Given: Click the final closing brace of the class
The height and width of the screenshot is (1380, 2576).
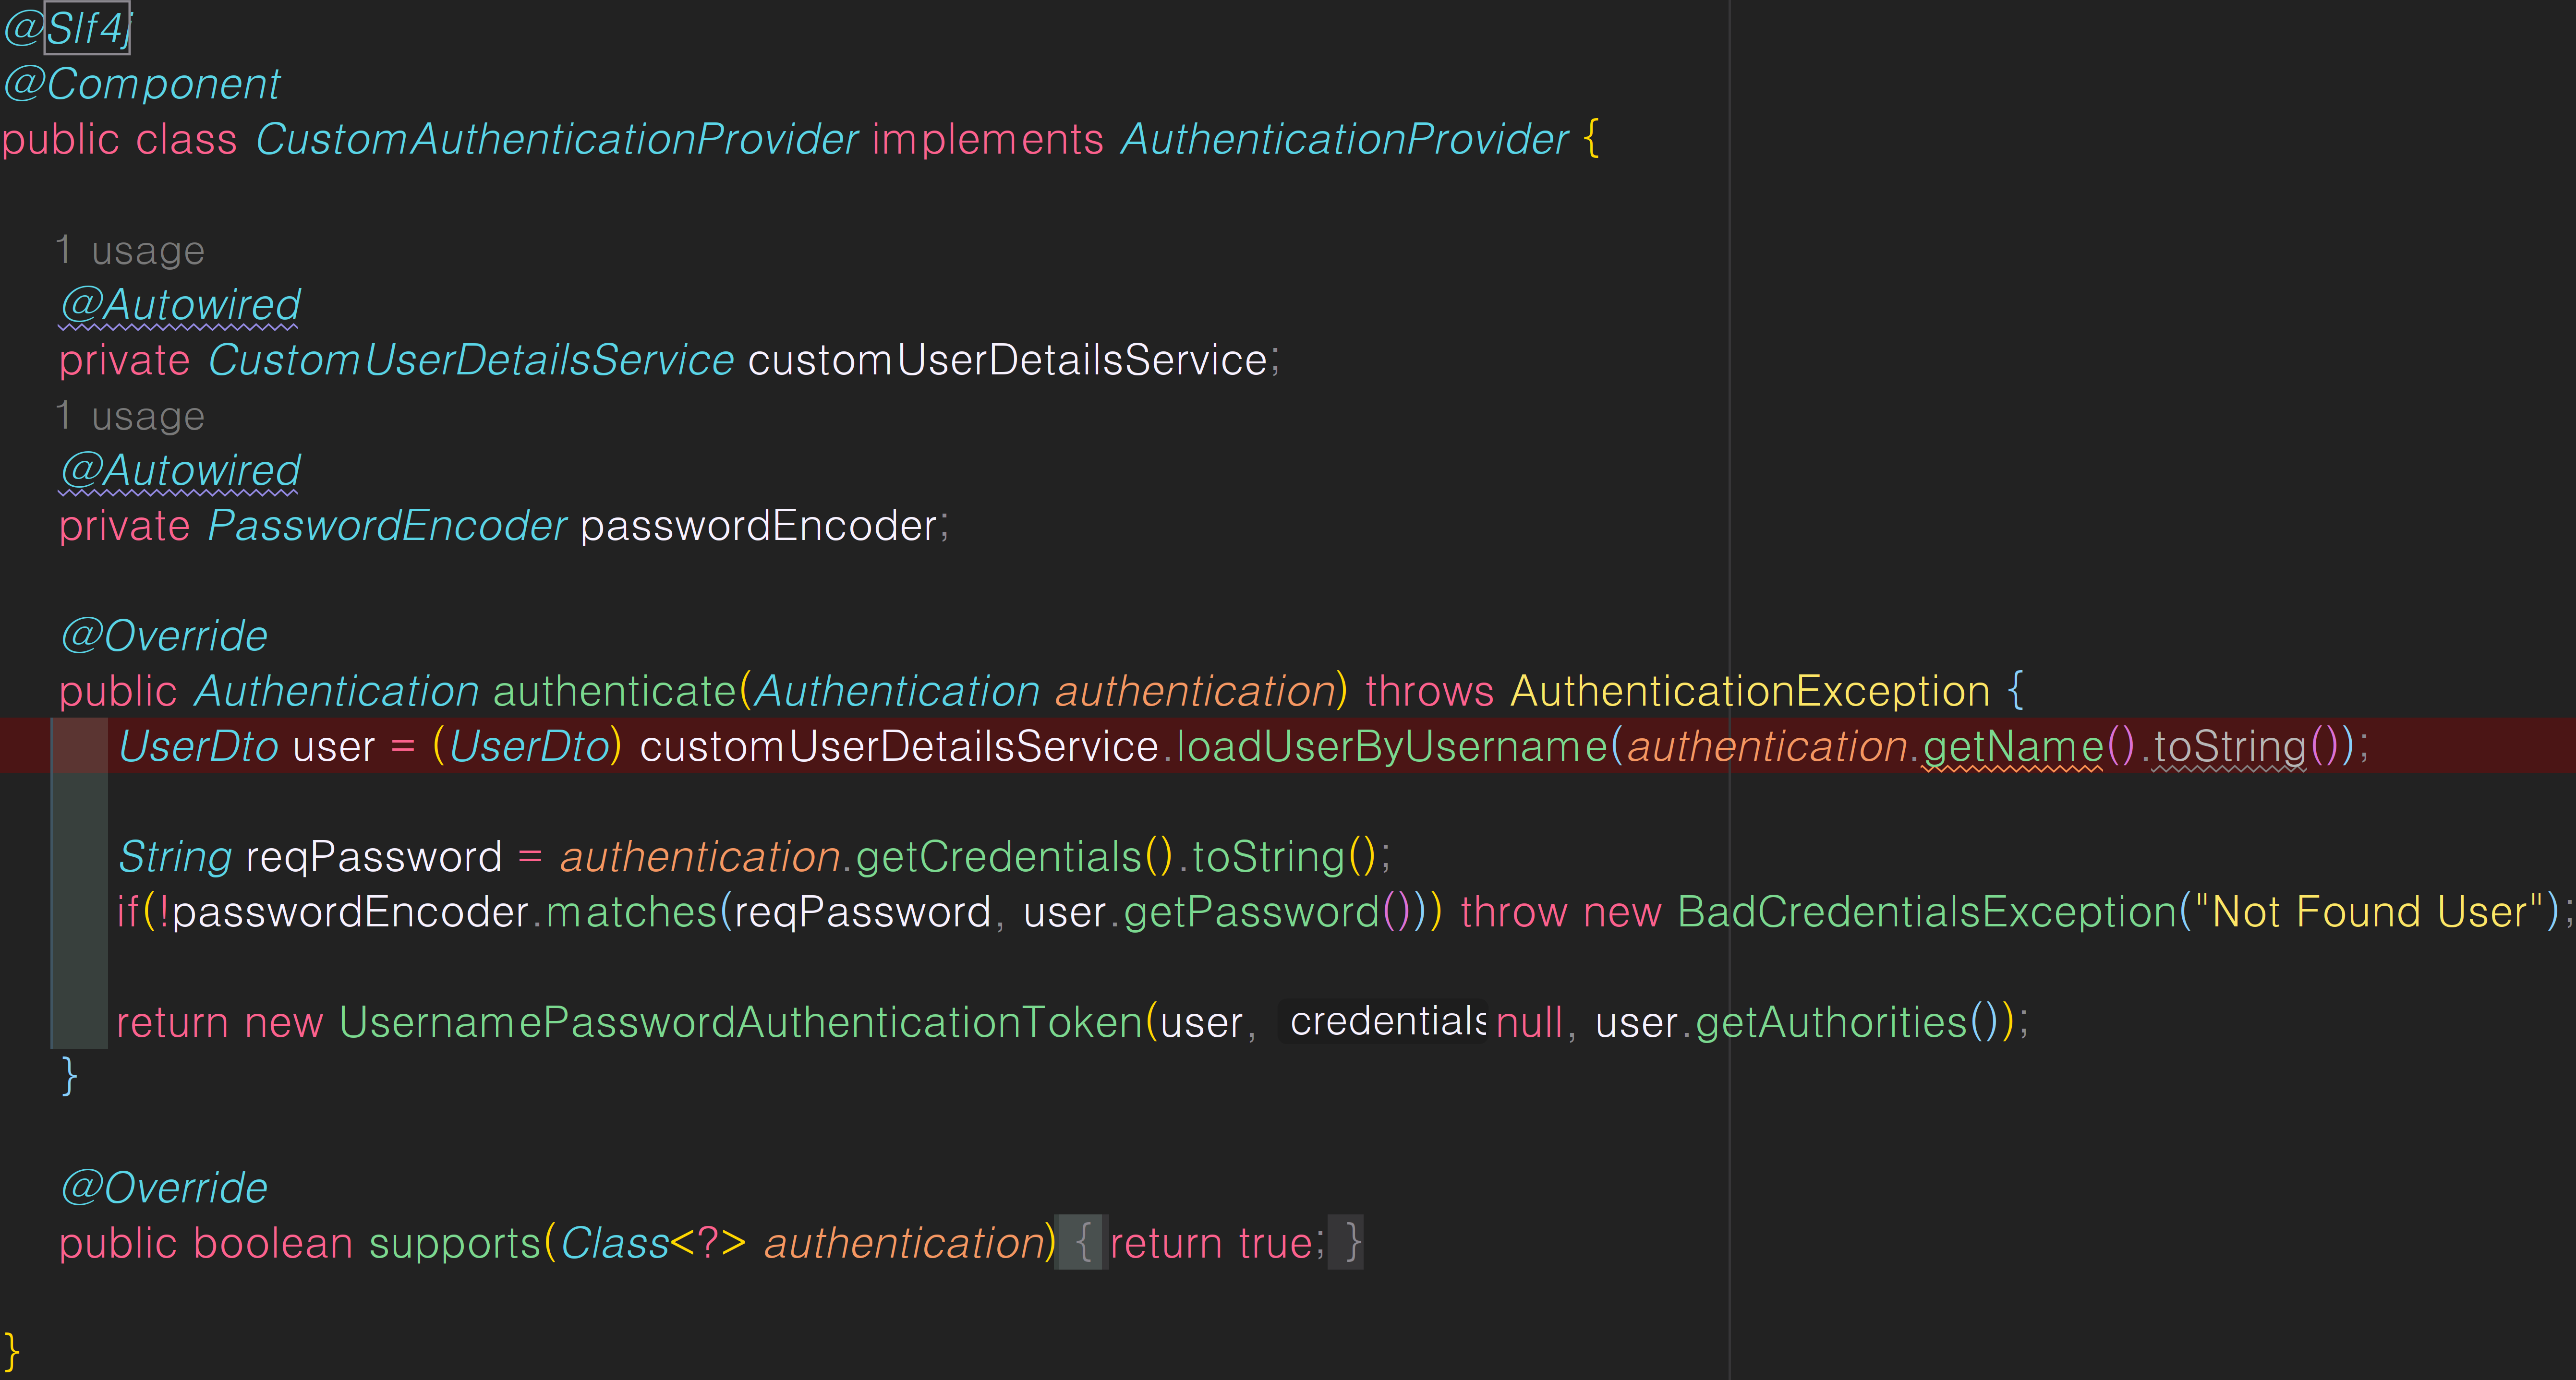Looking at the screenshot, I should (11, 1353).
